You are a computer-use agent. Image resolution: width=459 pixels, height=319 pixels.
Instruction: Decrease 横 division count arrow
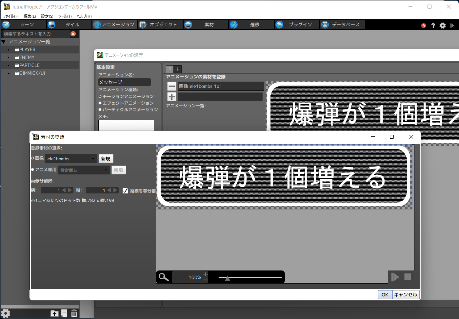64,190
